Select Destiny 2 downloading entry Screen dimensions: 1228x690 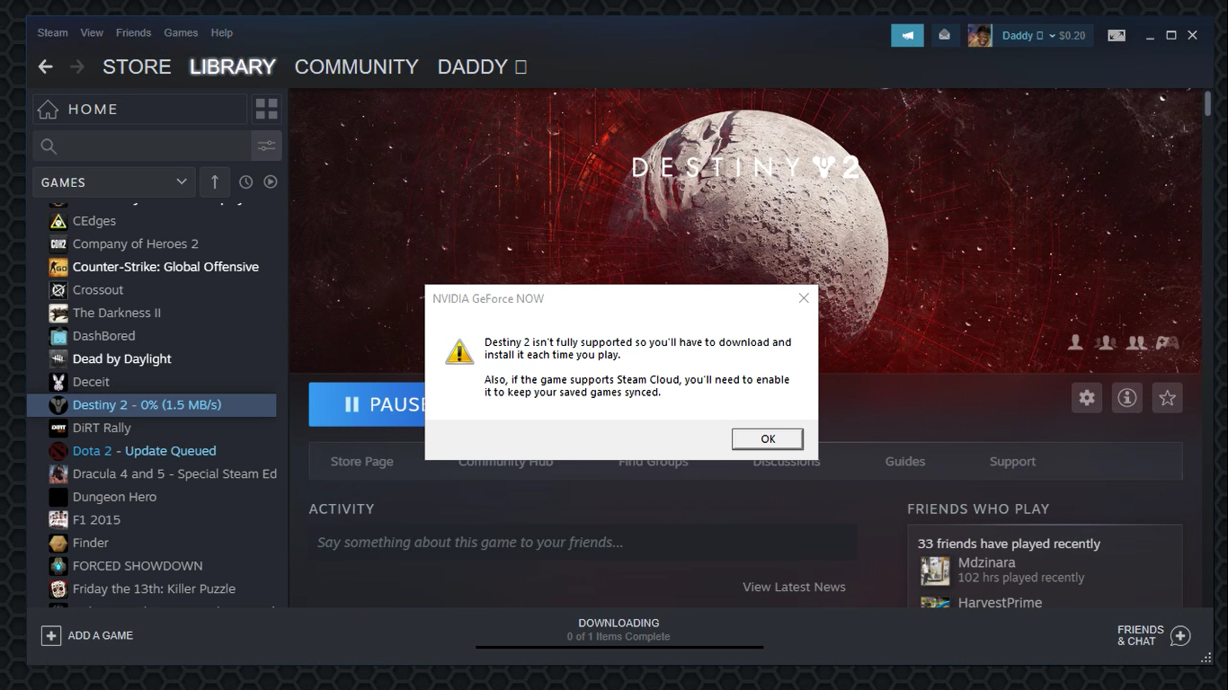coord(152,405)
